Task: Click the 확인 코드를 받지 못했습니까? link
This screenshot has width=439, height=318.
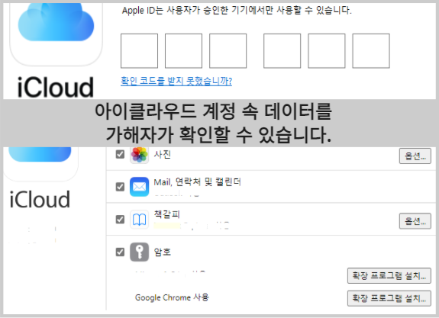Action: (176, 81)
